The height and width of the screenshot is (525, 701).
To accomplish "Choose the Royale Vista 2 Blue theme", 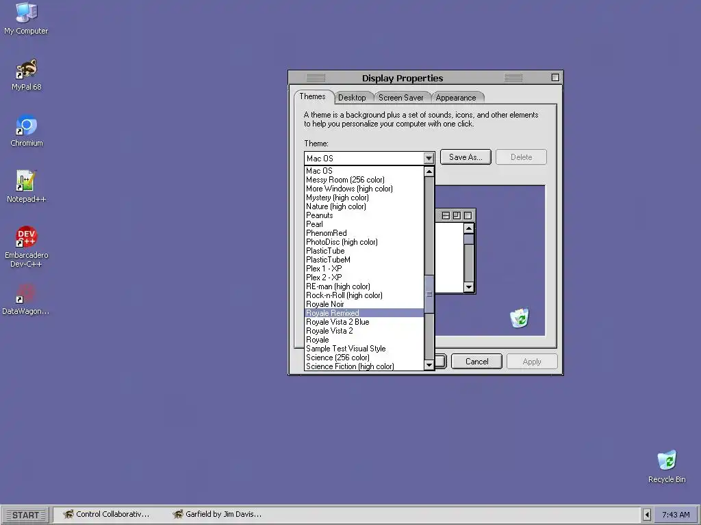I will 364,322.
